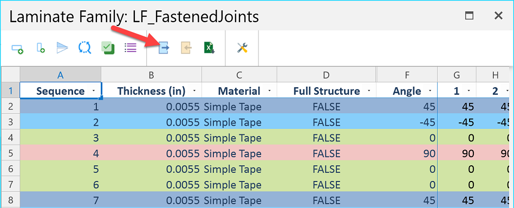Select row header 4
This screenshot has height=208, width=514.
(10, 138)
